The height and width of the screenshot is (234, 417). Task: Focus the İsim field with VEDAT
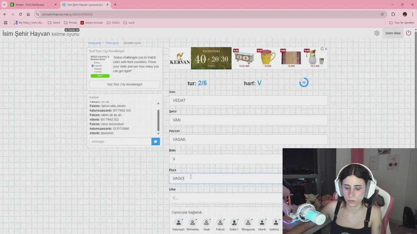(x=248, y=100)
